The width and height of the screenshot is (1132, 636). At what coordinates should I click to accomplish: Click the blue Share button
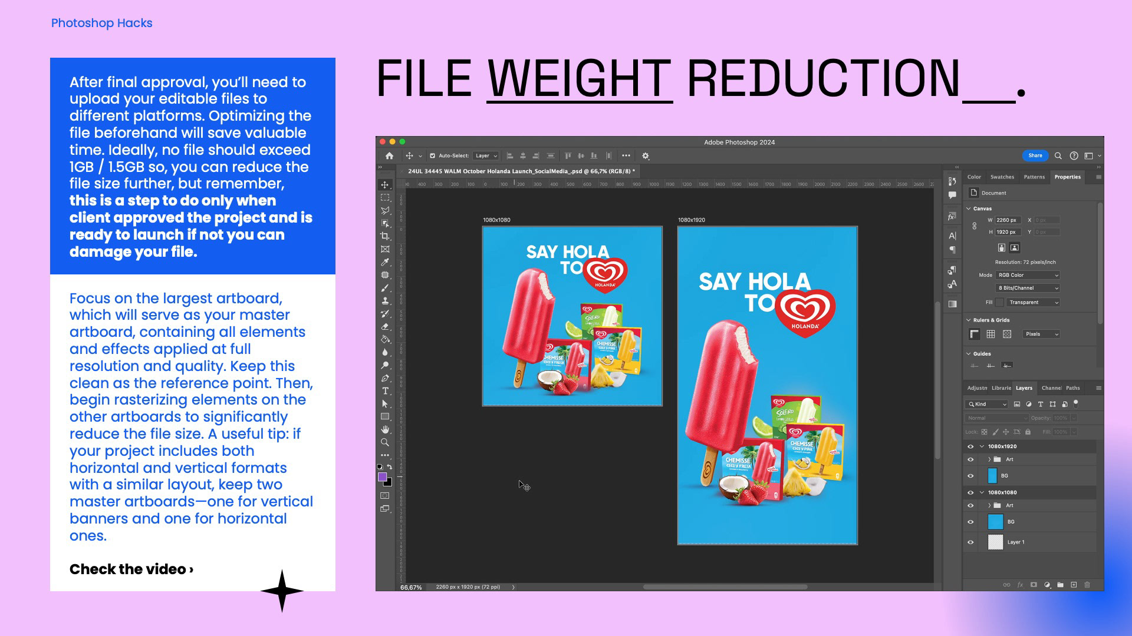pos(1035,155)
